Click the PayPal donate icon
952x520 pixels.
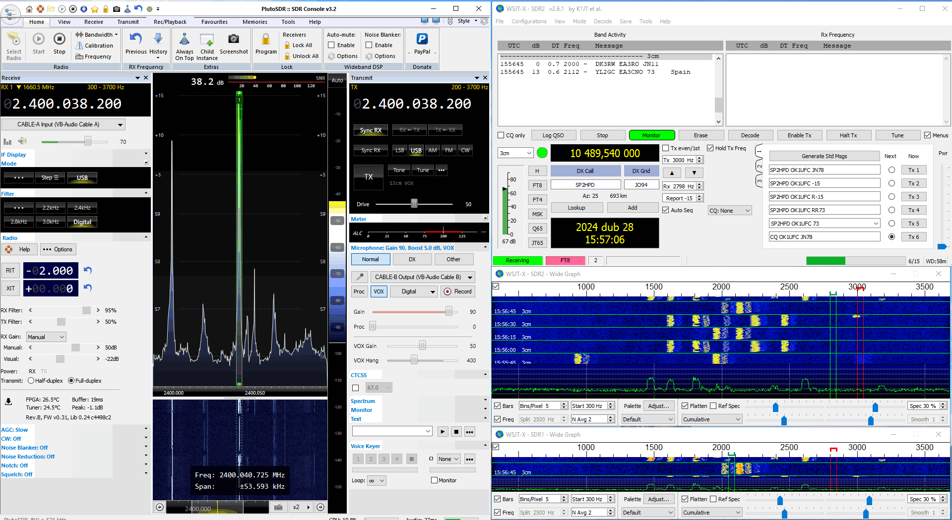(x=422, y=39)
